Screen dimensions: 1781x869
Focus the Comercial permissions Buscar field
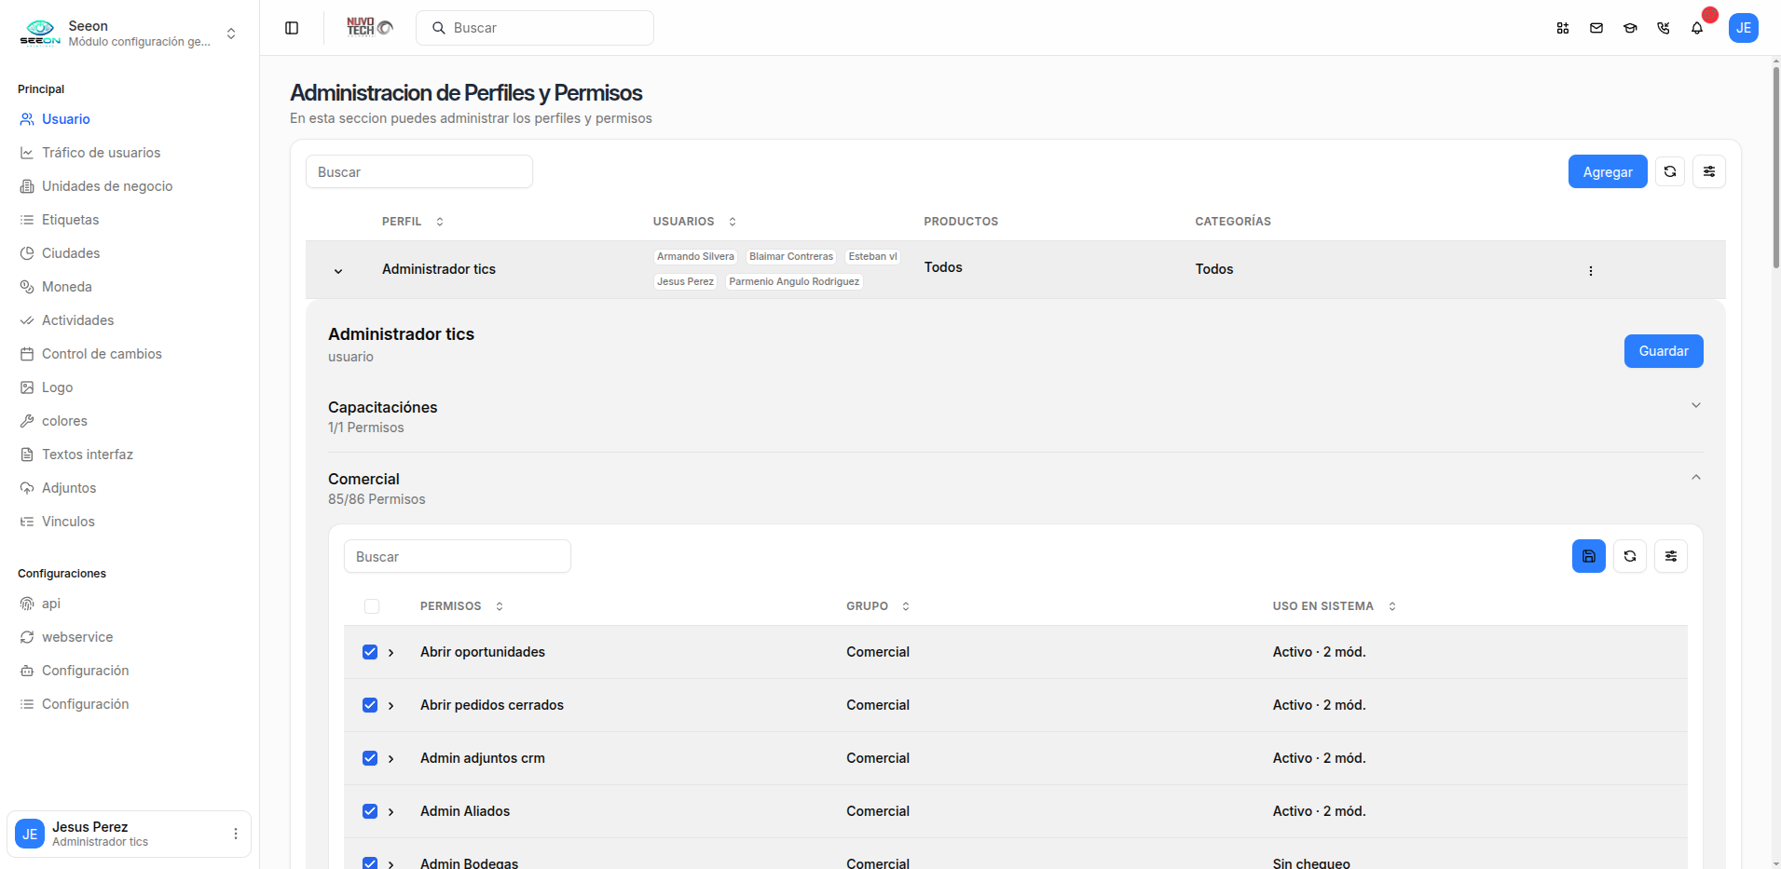point(458,556)
